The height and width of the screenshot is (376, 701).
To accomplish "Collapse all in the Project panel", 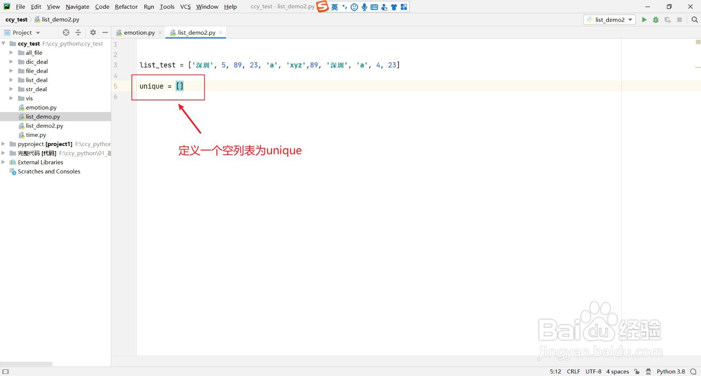I will pos(78,32).
